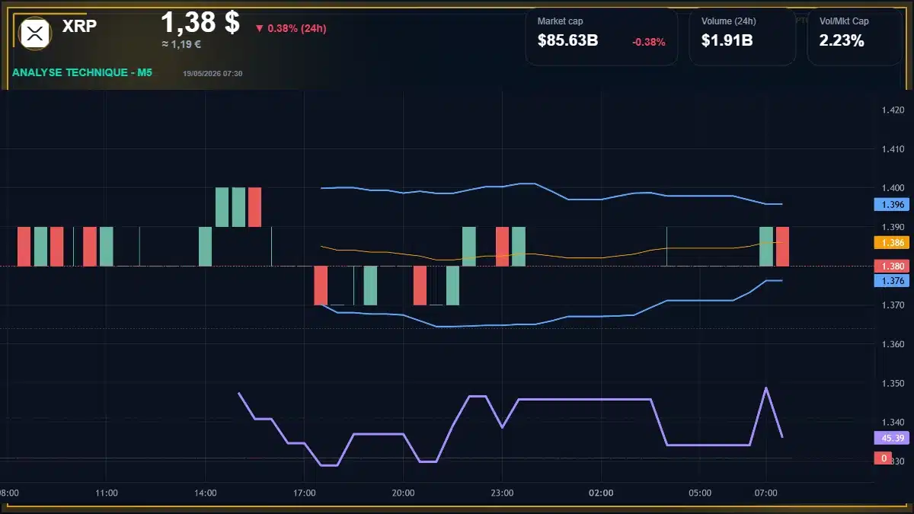Click the red candle at 1.400 level
Viewport: 914px width, 514px height.
click(254, 207)
